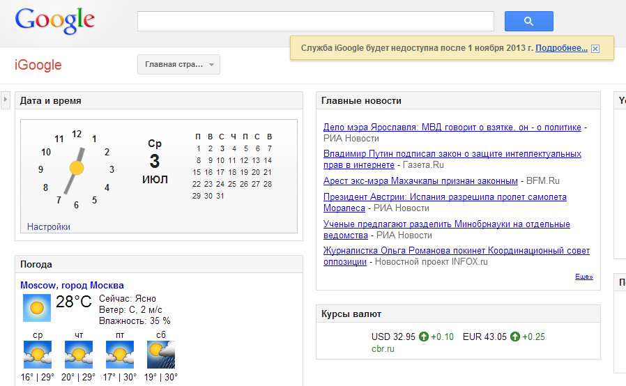Image resolution: width=626 pixels, height=386 pixels.
Task: Click the blue search magnifier button
Action: [528, 21]
